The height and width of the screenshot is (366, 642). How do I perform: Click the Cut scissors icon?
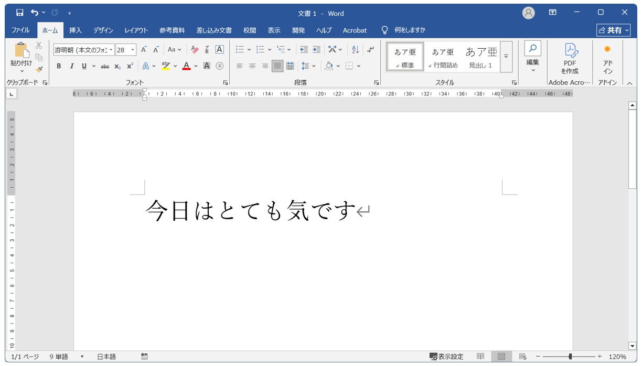39,46
